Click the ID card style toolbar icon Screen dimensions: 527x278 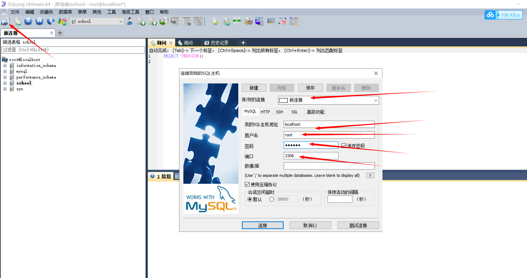tap(271, 21)
